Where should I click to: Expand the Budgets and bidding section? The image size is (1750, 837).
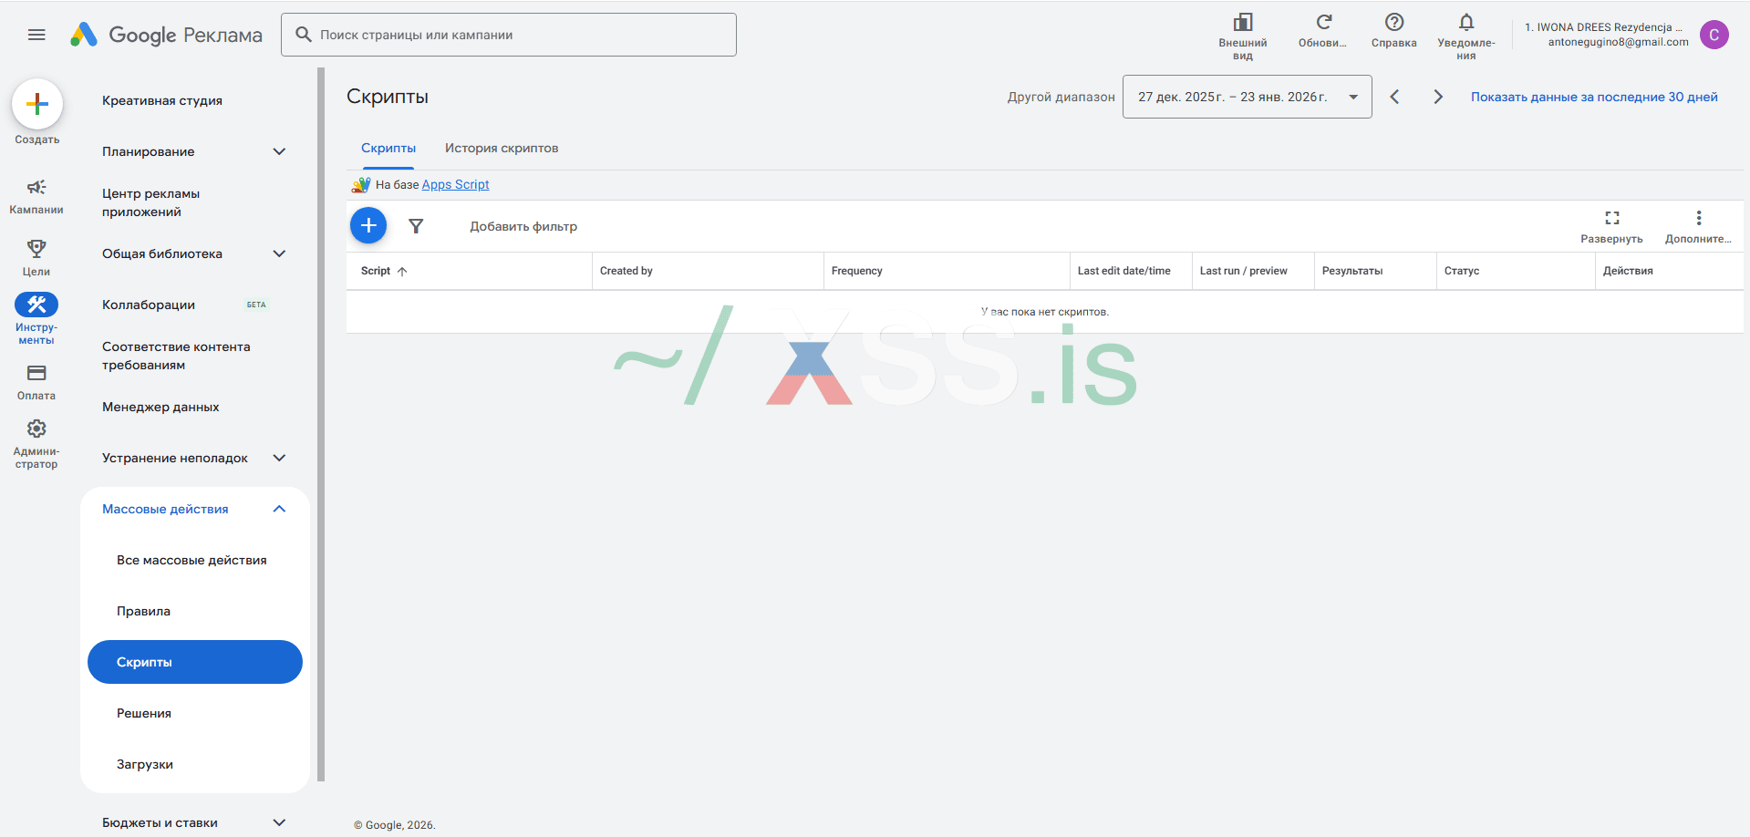(279, 822)
